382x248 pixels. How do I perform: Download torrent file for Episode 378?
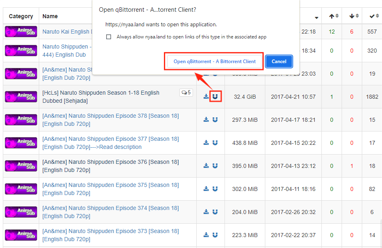click(206, 120)
